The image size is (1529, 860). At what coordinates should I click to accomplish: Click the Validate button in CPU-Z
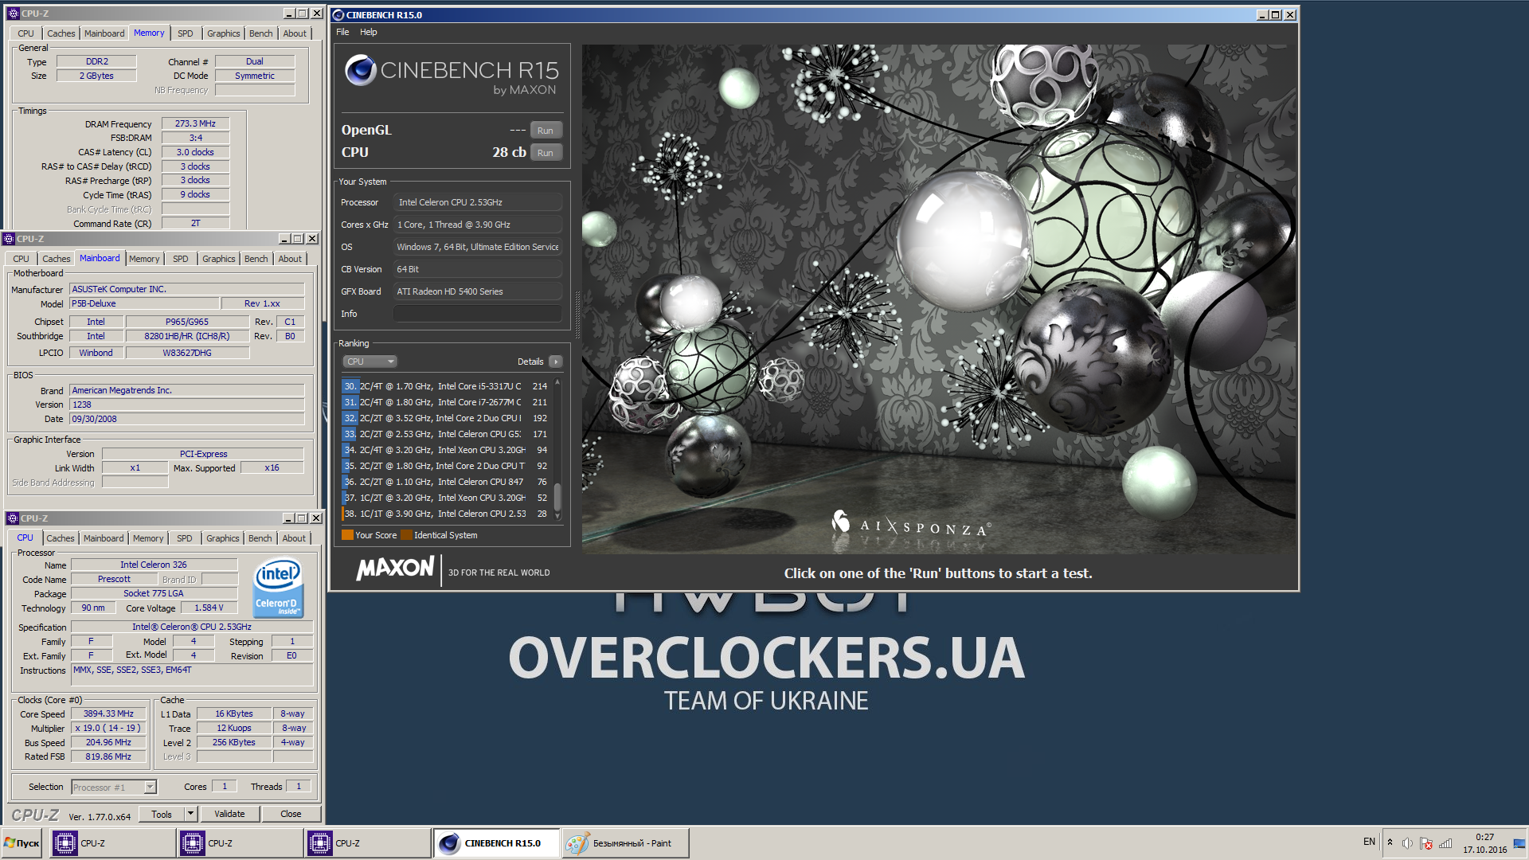click(229, 814)
